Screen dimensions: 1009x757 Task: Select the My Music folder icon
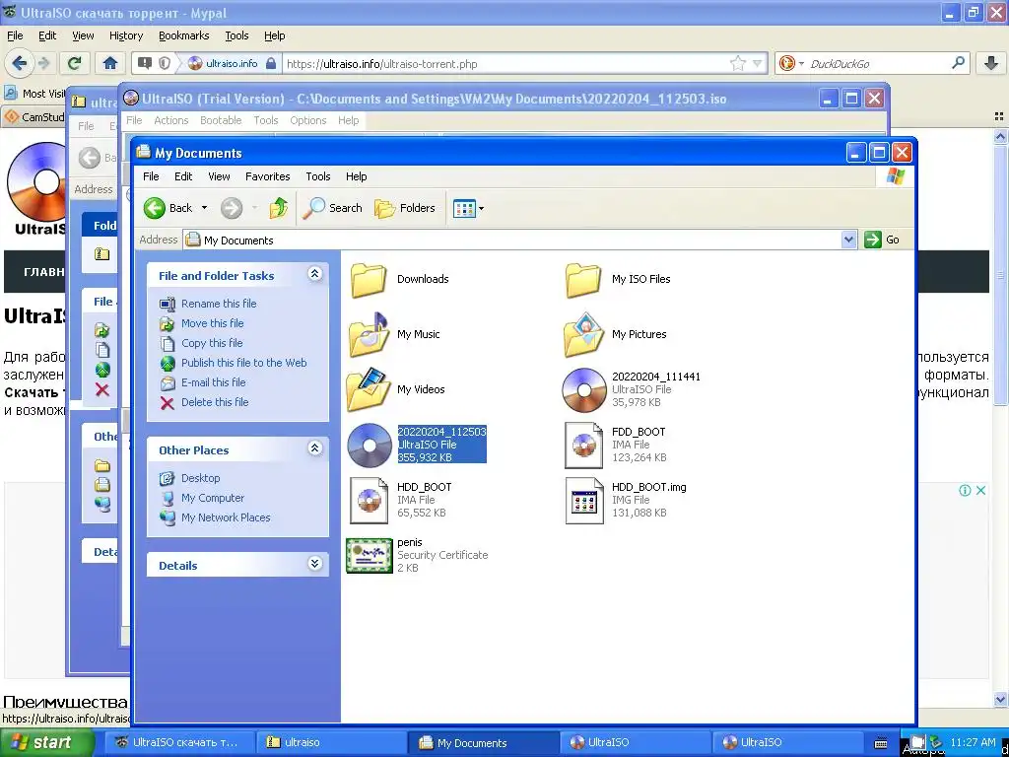369,335
